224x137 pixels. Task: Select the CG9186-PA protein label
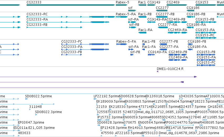[197, 47]
